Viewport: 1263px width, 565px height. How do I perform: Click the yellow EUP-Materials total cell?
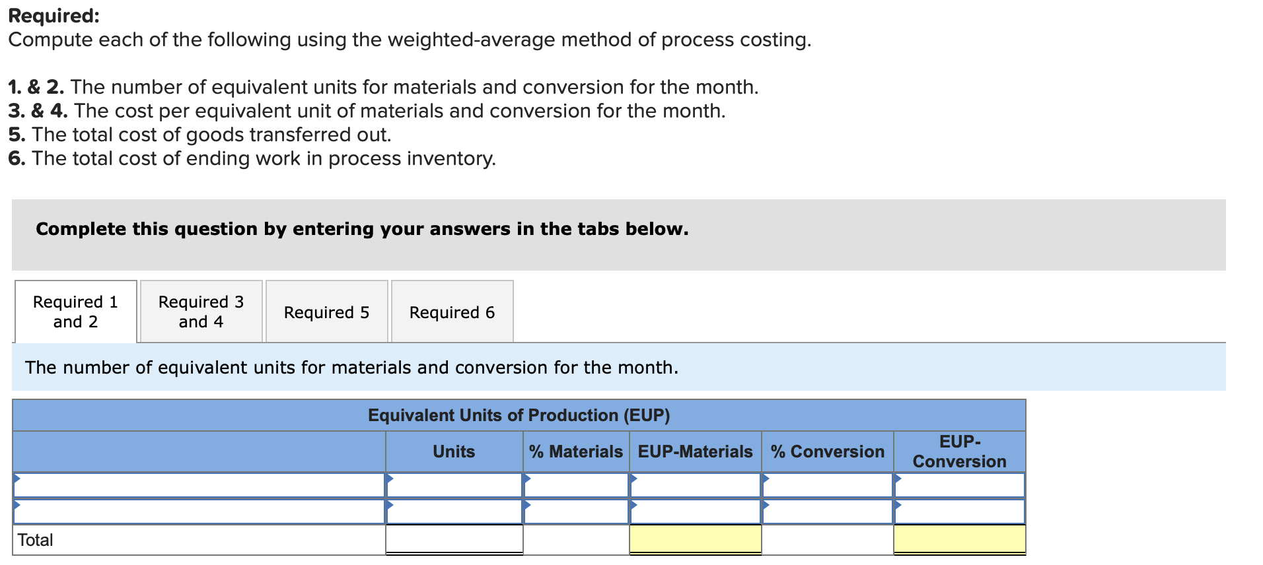pos(695,539)
